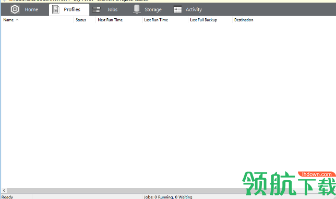Click the Storage drive icon
Viewport: 336px width, 199px height.
tap(137, 9)
